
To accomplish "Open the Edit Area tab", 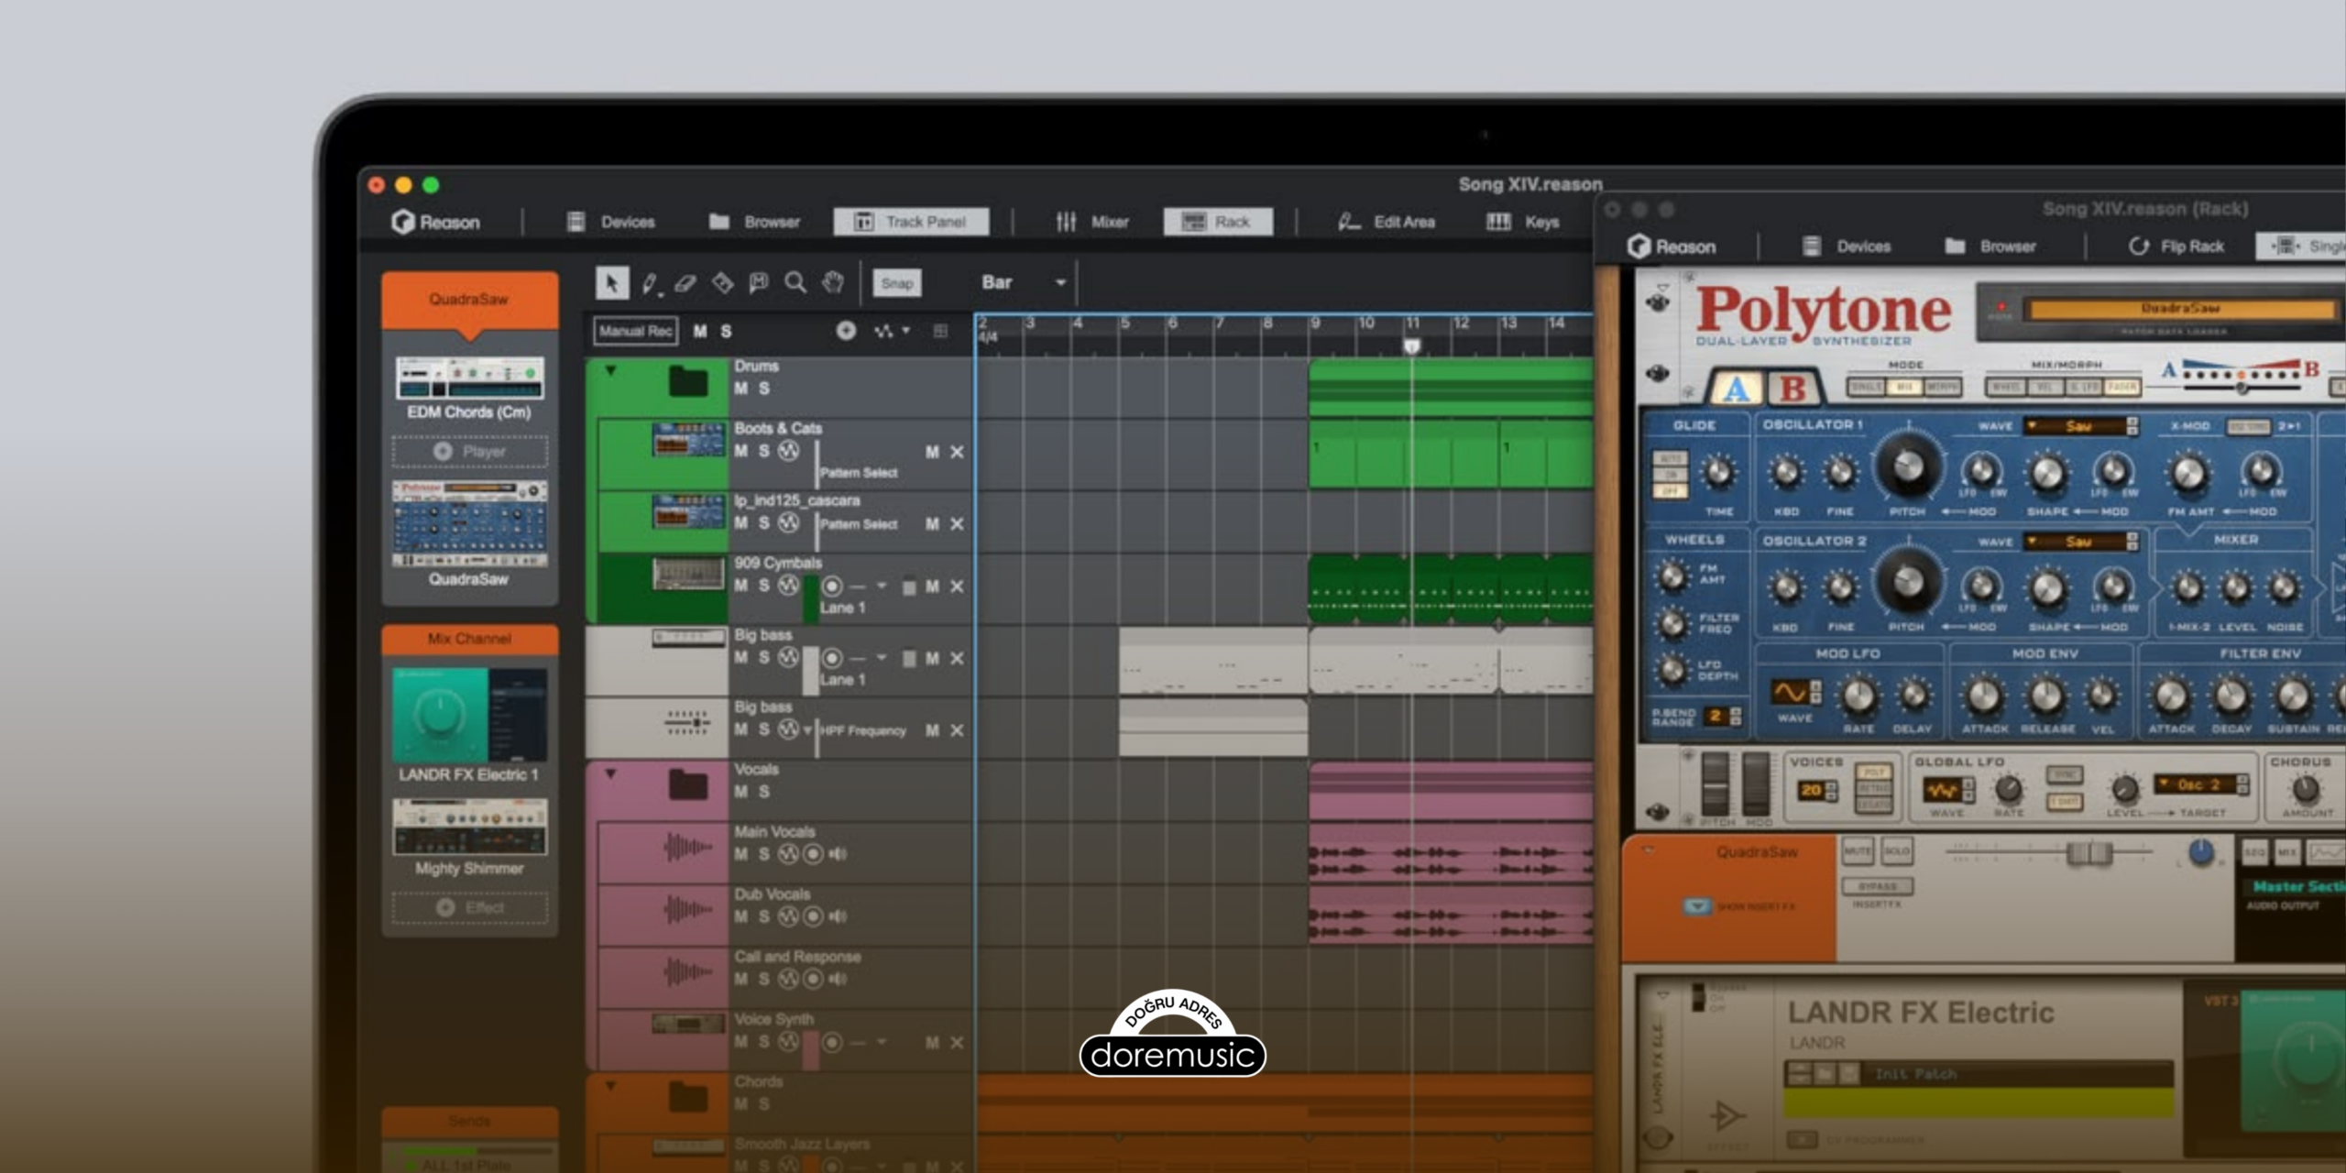I will tap(1387, 222).
